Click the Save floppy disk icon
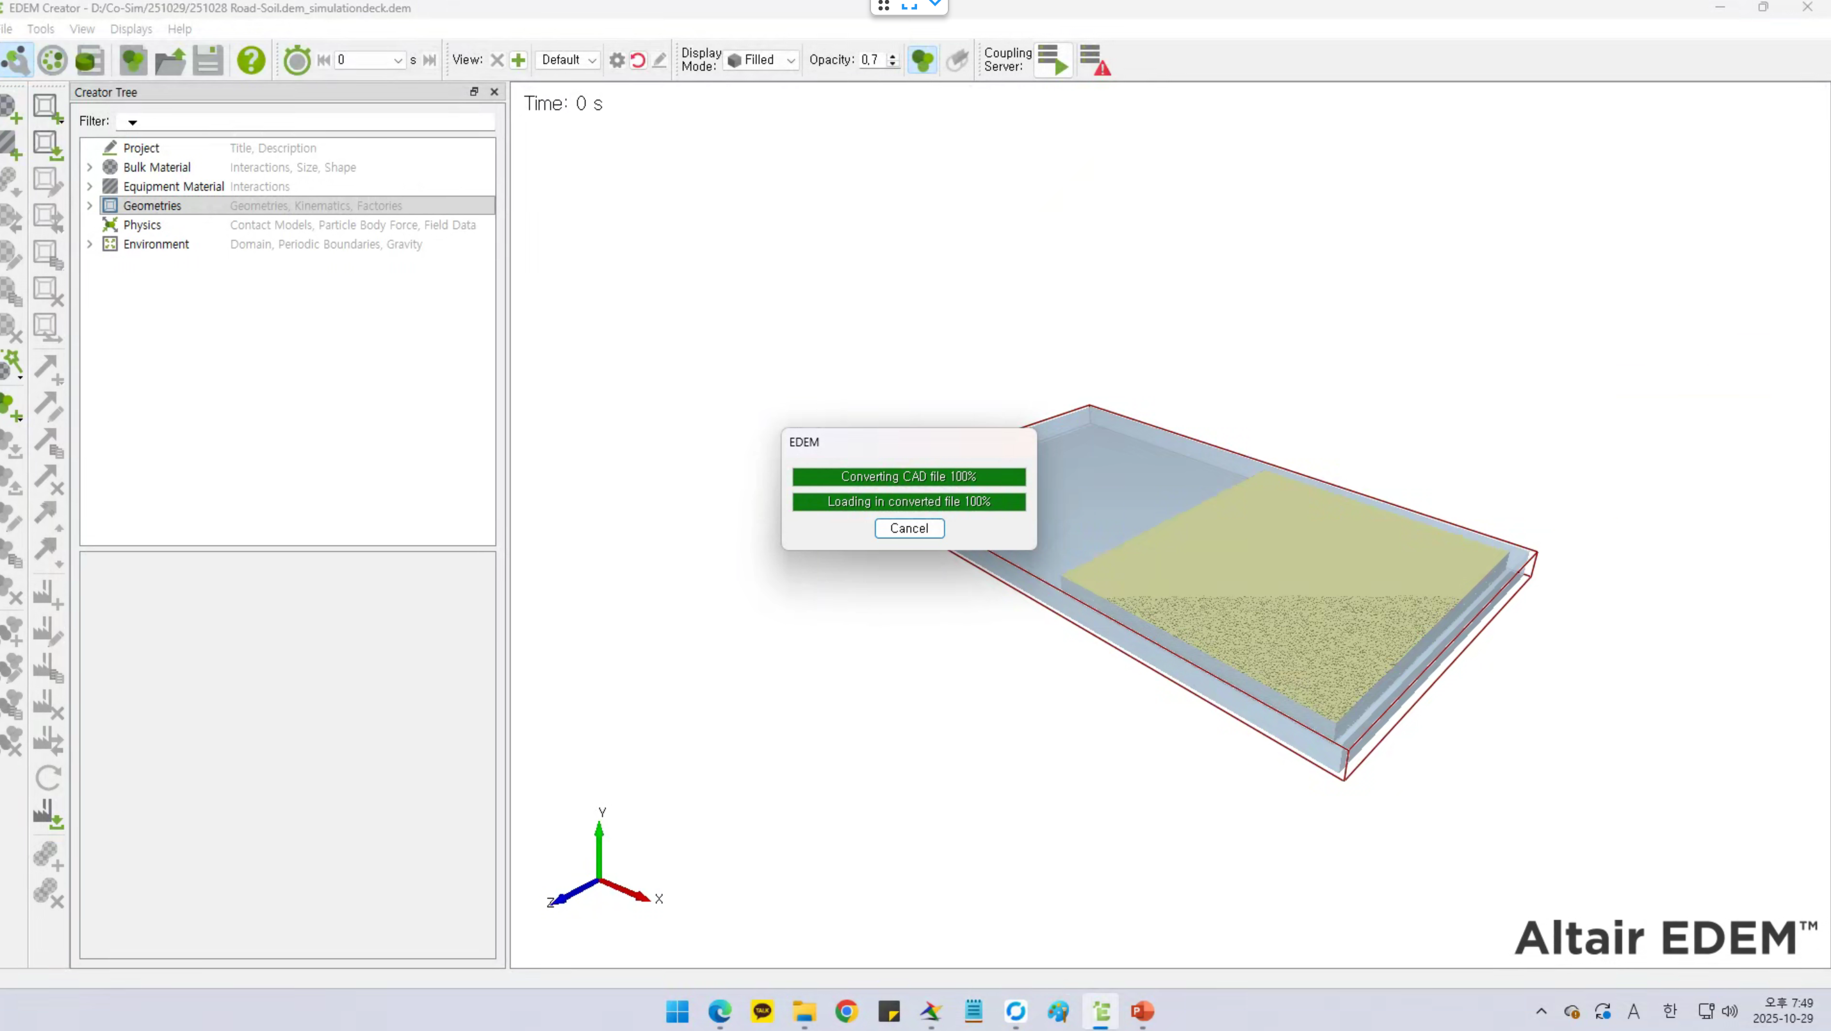 (208, 60)
